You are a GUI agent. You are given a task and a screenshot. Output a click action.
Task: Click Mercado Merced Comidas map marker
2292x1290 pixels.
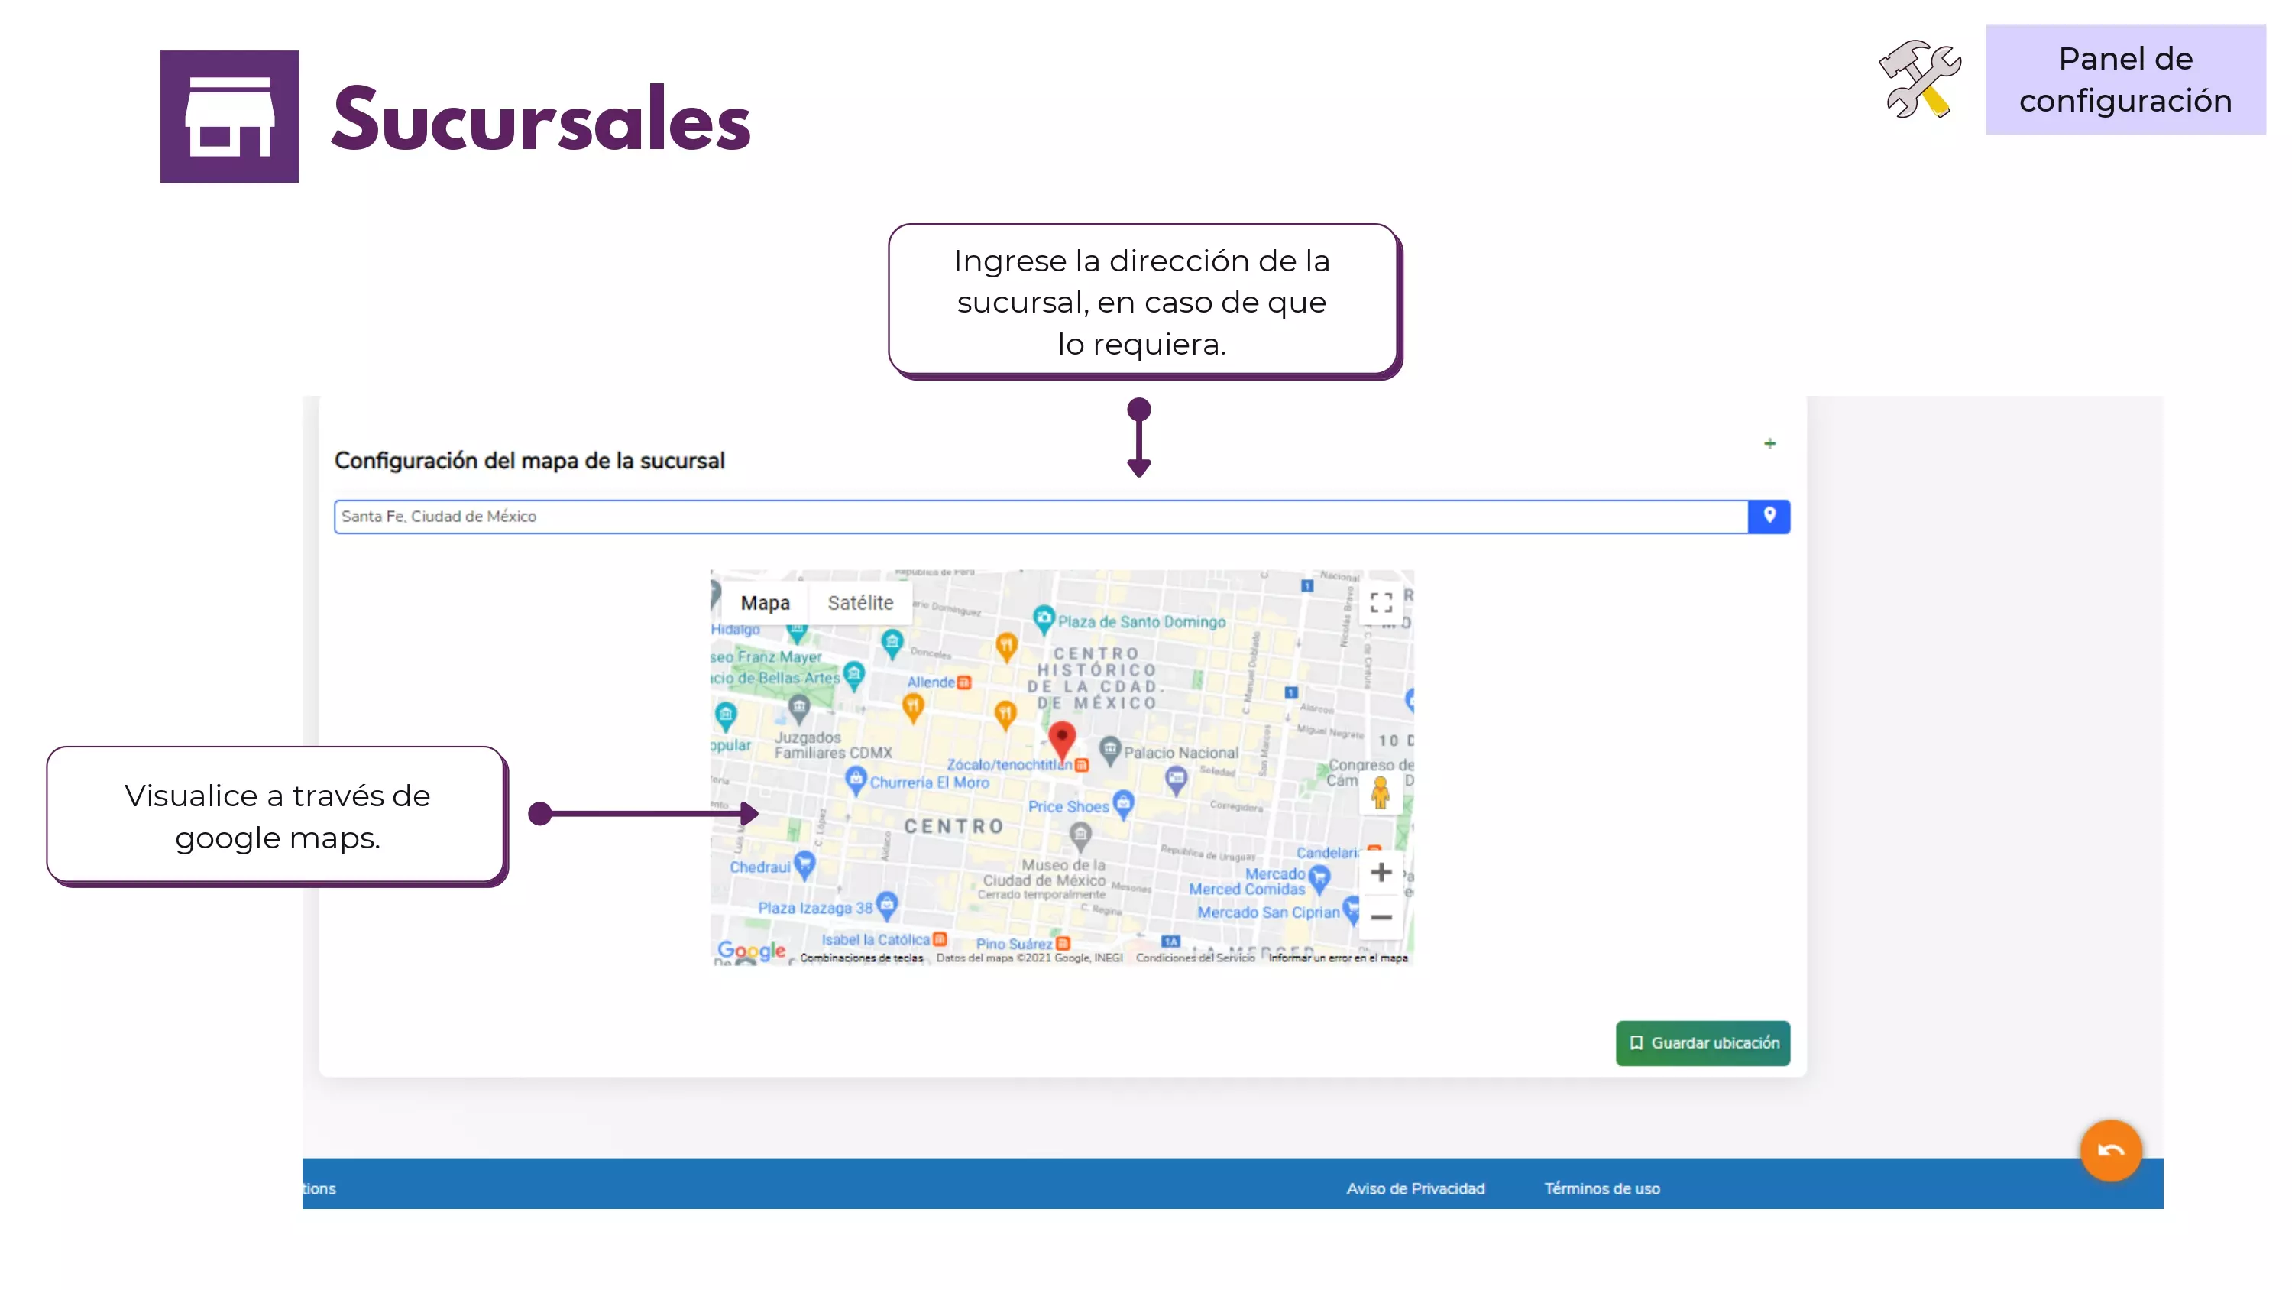click(1320, 878)
